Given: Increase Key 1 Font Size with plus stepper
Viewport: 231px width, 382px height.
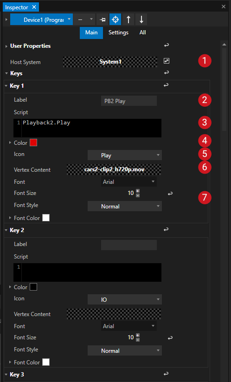Looking at the screenshot, I should (x=137, y=191).
